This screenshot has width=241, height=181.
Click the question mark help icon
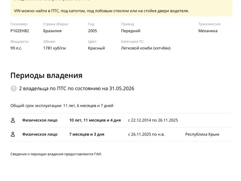(x=14, y=88)
